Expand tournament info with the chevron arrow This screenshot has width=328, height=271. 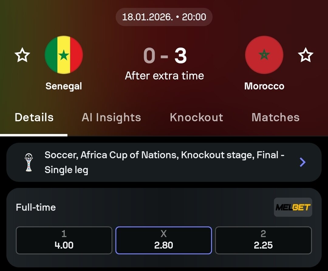point(302,162)
